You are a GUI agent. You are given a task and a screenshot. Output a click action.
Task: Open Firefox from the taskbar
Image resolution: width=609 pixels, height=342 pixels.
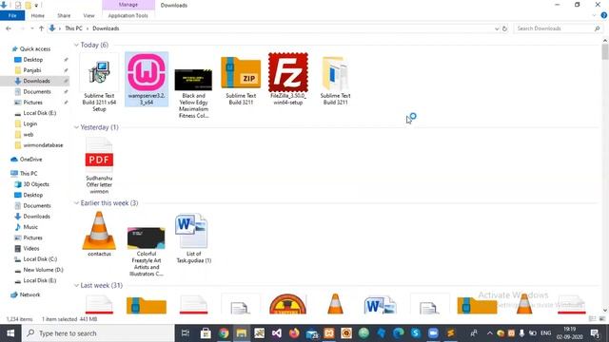(294, 333)
